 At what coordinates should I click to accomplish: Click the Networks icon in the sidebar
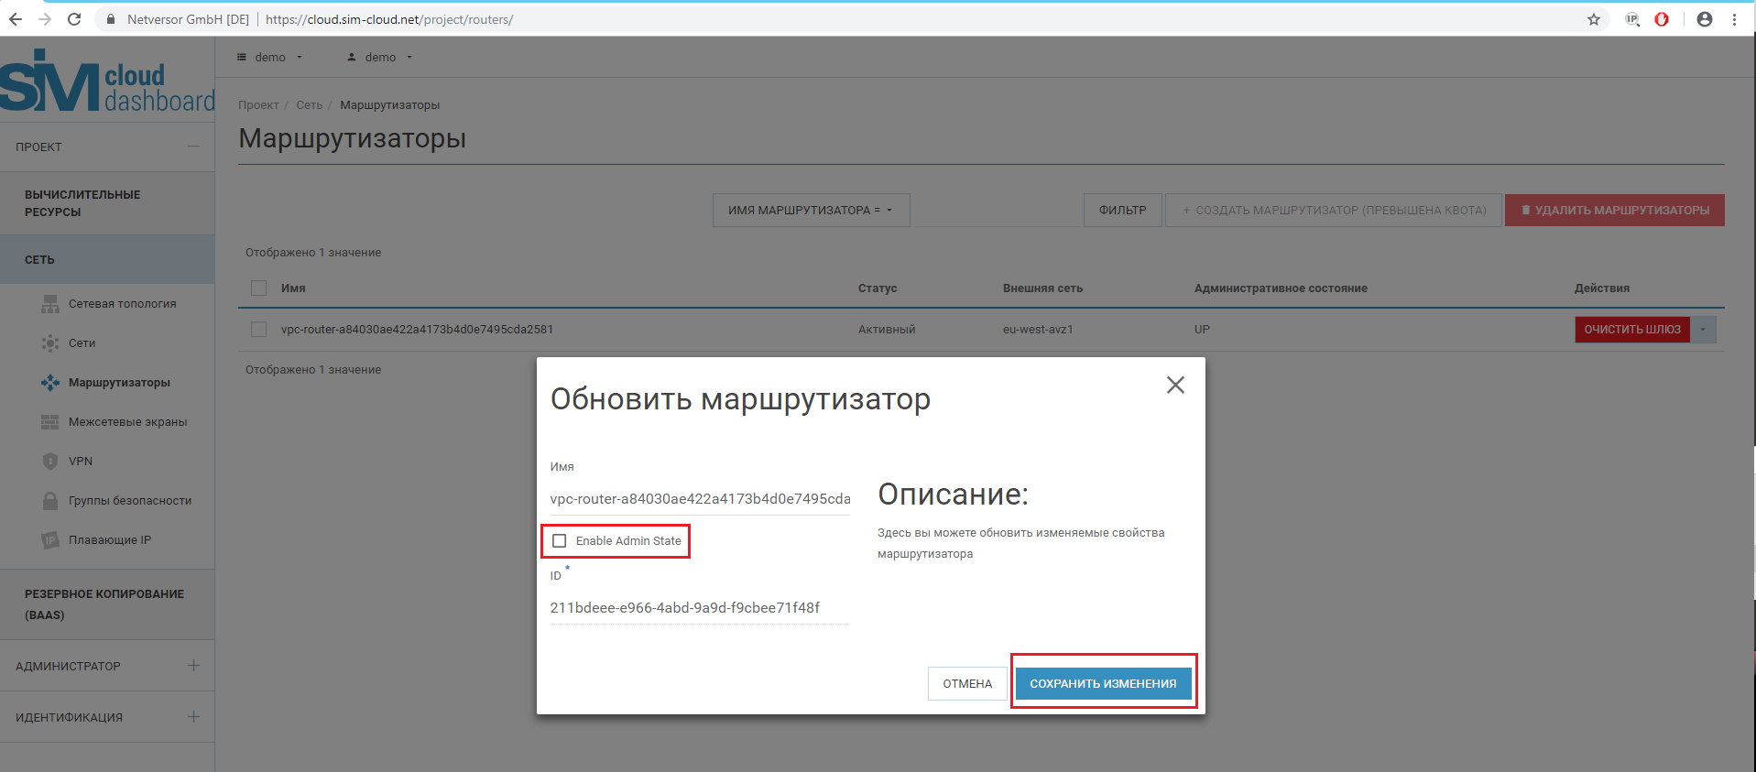click(x=50, y=343)
